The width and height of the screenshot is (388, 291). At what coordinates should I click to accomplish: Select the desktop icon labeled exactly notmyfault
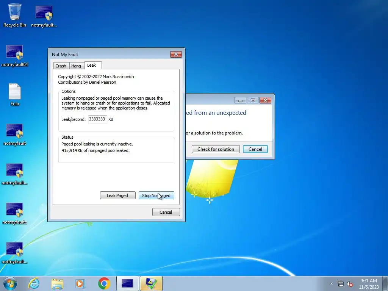pos(15,135)
